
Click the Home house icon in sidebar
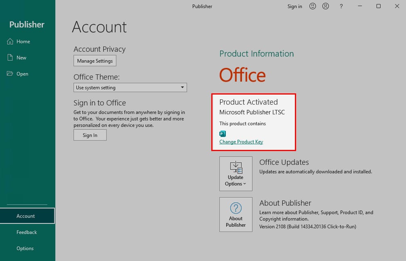[10, 42]
